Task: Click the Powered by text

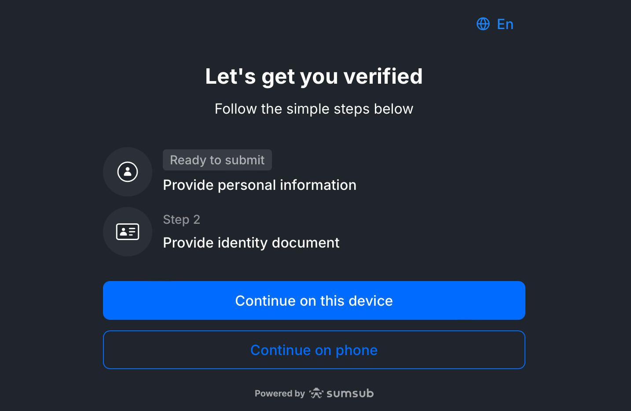Action: pyautogui.click(x=279, y=393)
